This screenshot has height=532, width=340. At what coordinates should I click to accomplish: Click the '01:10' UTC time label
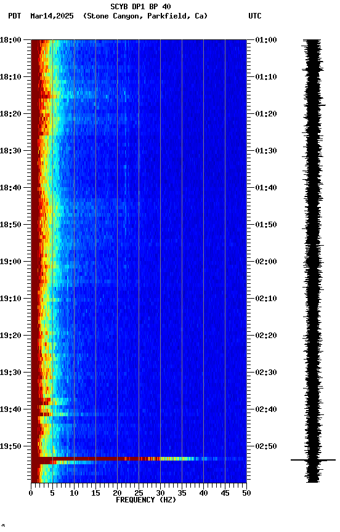(x=266, y=77)
